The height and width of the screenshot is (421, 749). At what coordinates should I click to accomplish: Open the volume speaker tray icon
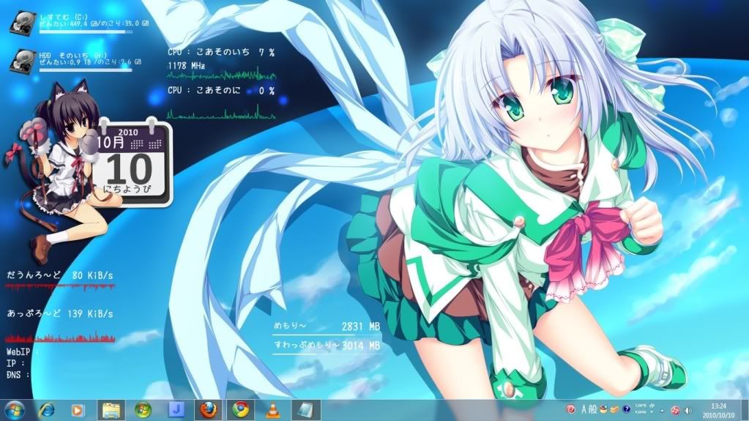tap(688, 411)
